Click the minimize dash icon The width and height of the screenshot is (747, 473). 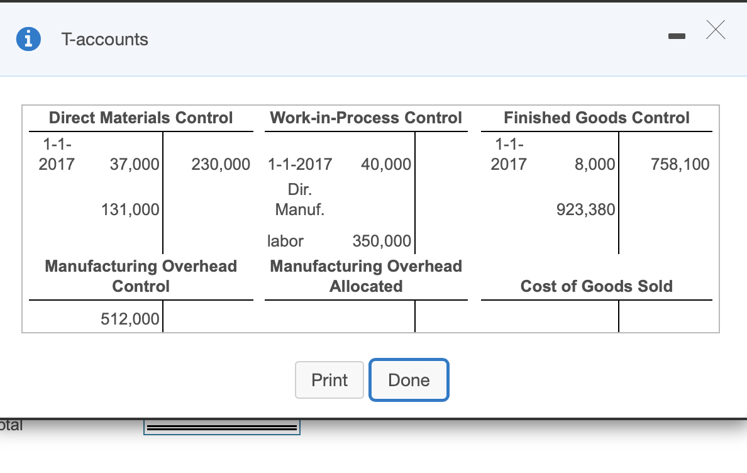[x=677, y=36]
